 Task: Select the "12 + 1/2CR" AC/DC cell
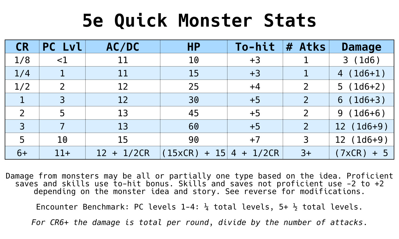click(123, 153)
